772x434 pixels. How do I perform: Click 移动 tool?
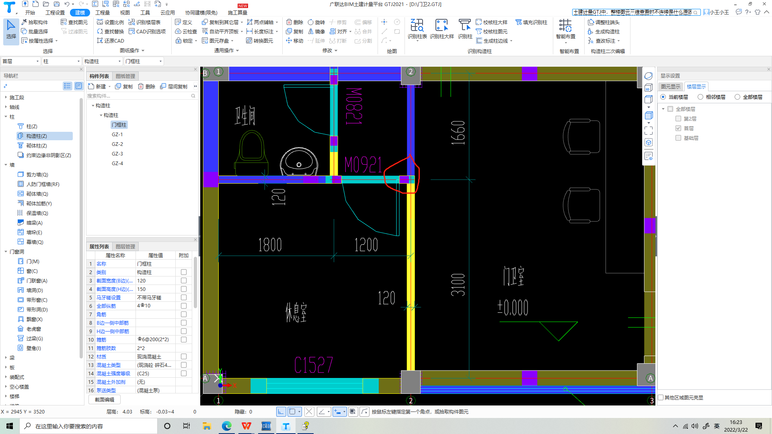(x=294, y=41)
